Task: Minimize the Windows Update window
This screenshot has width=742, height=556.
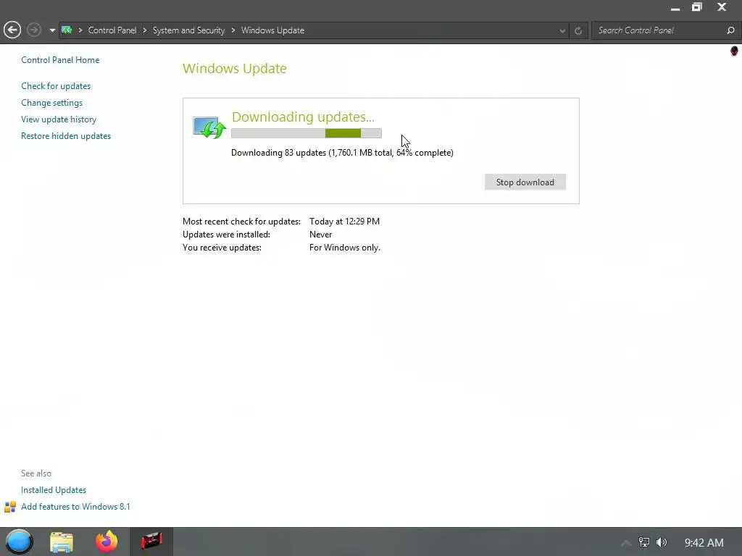Action: 675,7
